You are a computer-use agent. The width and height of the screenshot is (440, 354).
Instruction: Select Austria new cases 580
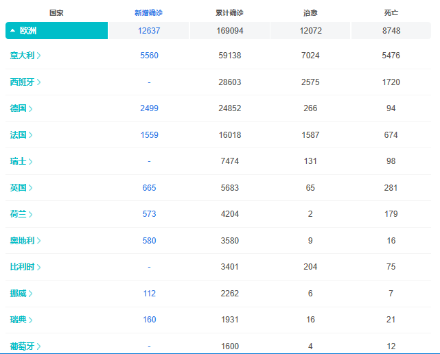pos(149,241)
